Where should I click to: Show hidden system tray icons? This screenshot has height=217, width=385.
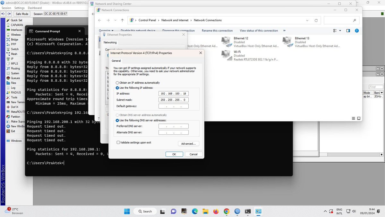point(325,211)
